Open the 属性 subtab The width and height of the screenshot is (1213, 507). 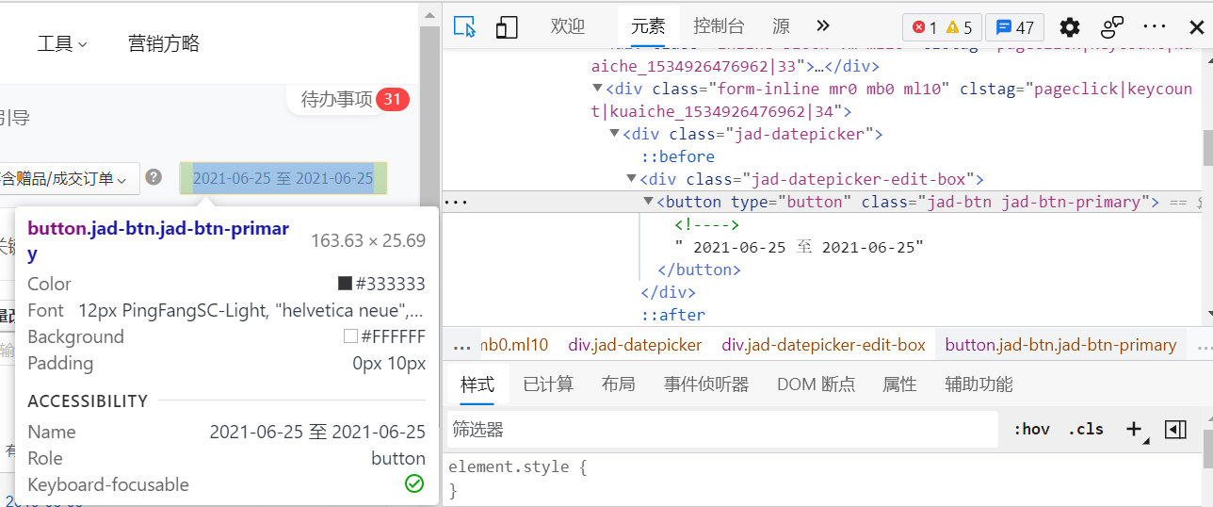click(899, 384)
